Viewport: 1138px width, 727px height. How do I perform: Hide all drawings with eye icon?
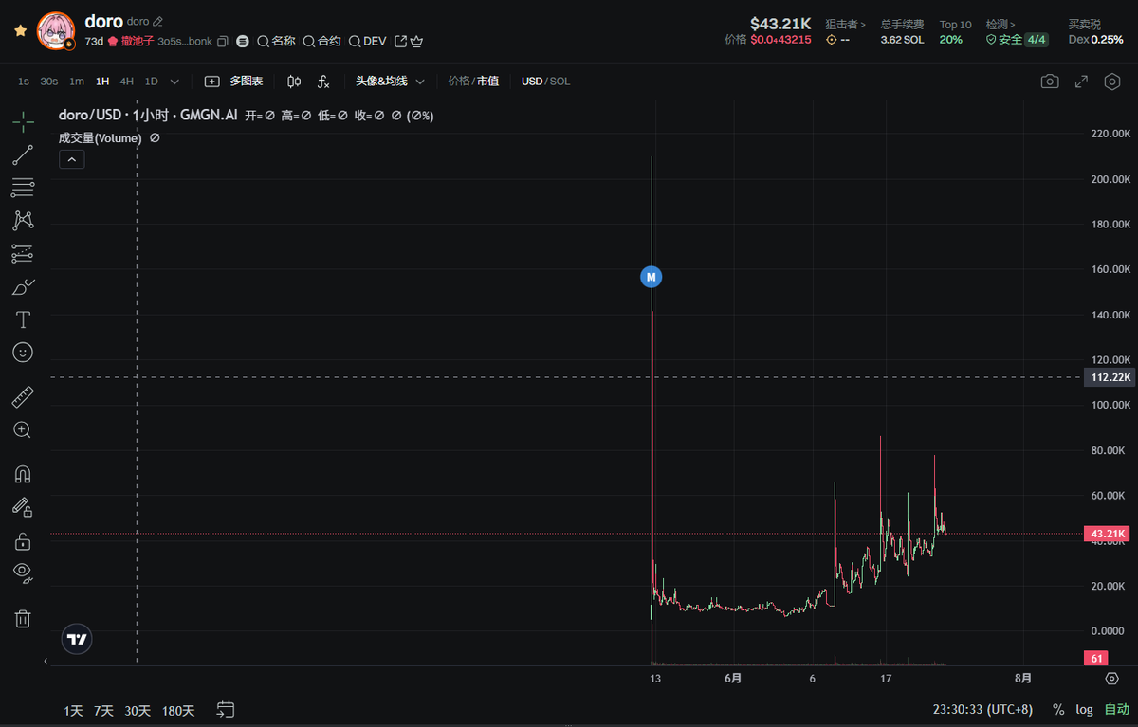(23, 572)
